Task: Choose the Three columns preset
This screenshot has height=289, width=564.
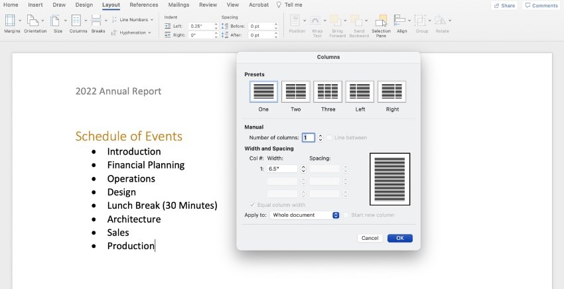Action: pyautogui.click(x=328, y=91)
